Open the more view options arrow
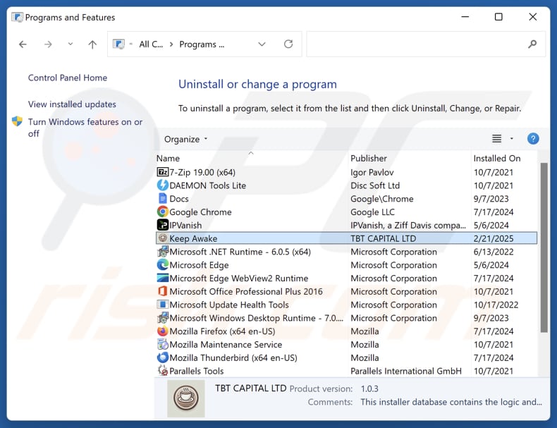 pos(512,138)
